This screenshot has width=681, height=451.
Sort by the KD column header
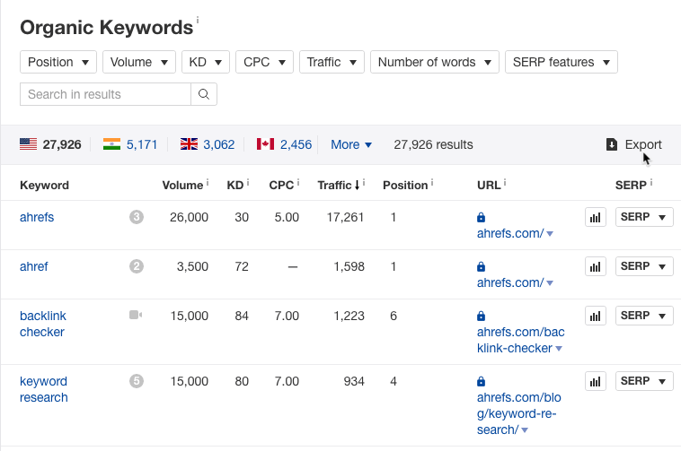[x=235, y=186]
